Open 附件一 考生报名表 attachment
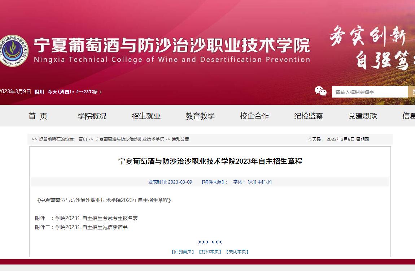The width and height of the screenshot is (415, 271). [86, 218]
